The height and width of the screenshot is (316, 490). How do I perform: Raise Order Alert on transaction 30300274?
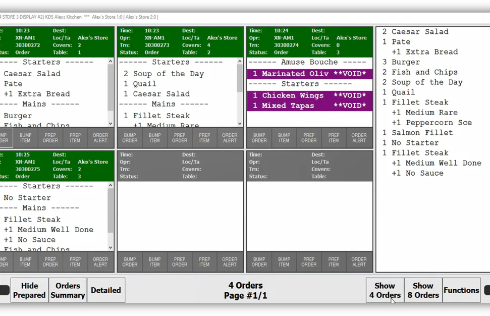click(359, 138)
